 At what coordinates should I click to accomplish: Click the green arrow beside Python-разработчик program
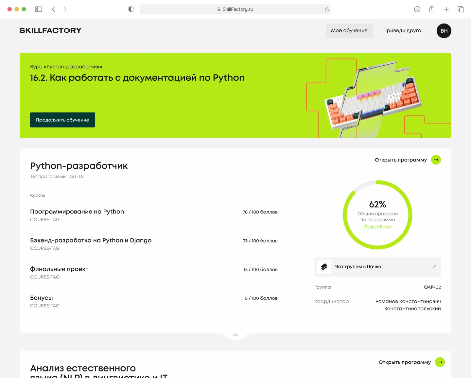pyautogui.click(x=436, y=160)
